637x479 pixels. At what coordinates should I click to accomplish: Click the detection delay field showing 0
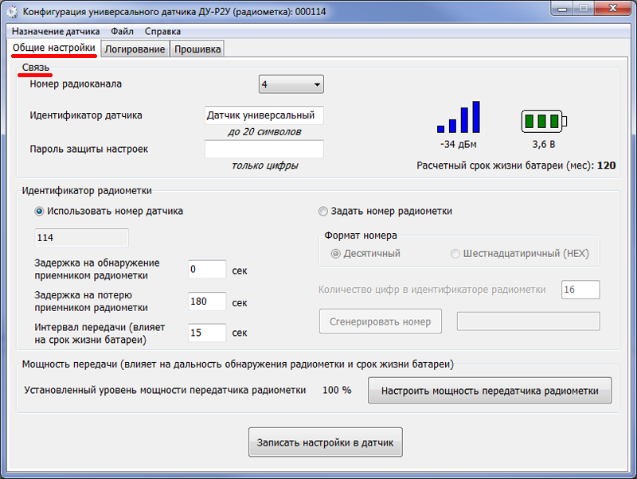click(x=207, y=269)
